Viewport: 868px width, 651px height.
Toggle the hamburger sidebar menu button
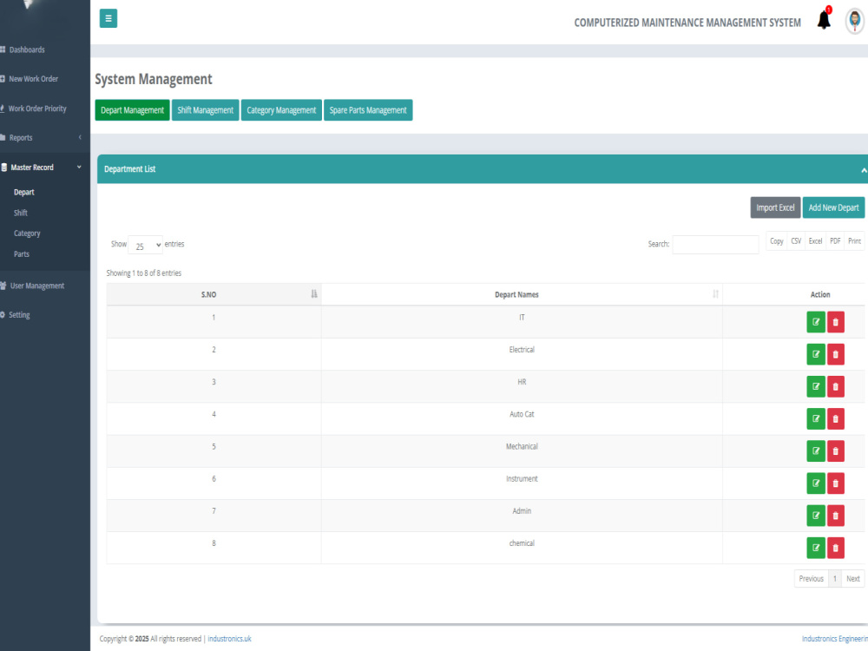[108, 18]
